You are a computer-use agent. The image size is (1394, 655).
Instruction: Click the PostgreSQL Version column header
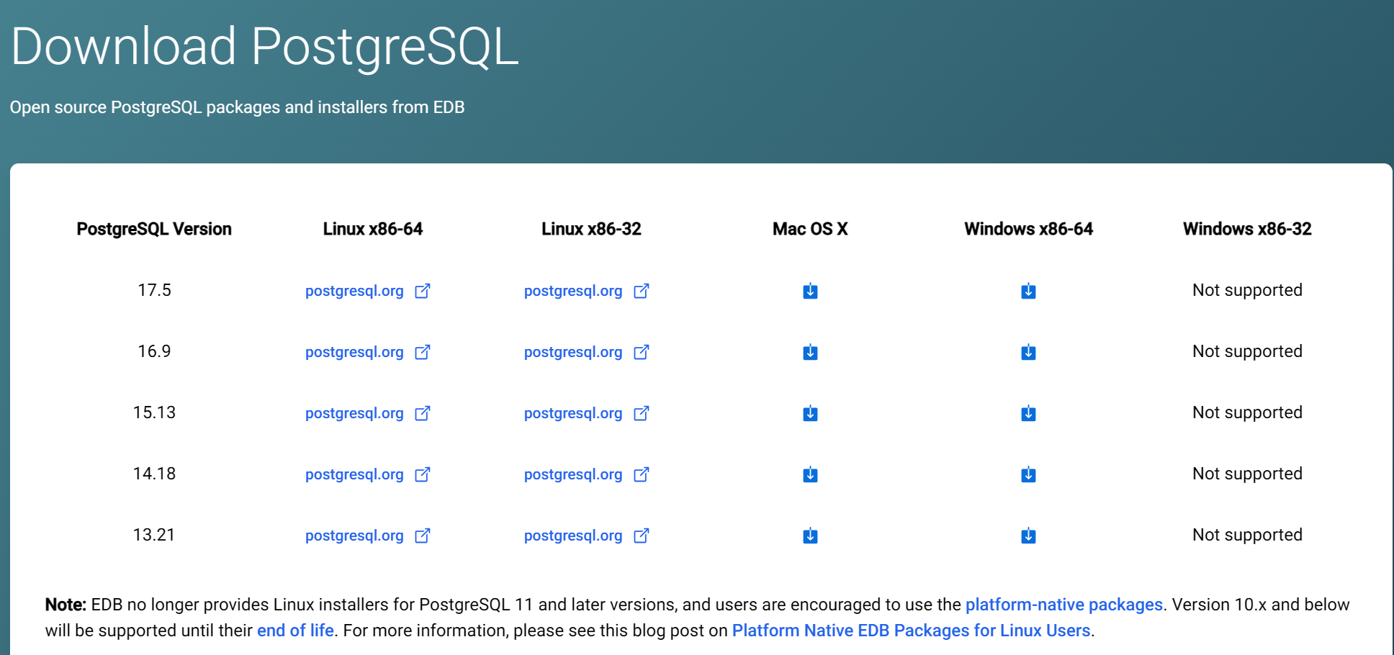point(154,229)
